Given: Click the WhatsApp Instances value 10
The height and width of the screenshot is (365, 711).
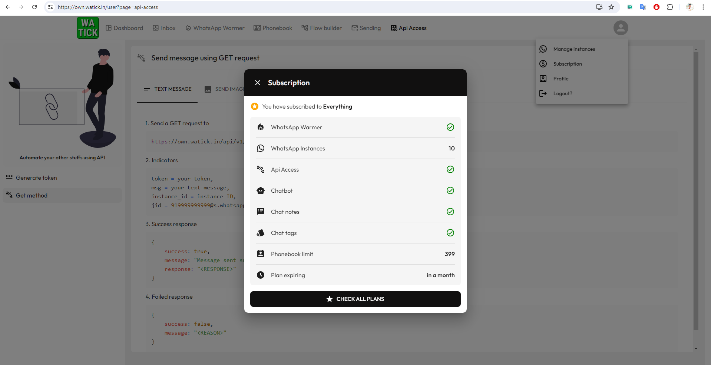Looking at the screenshot, I should point(452,148).
